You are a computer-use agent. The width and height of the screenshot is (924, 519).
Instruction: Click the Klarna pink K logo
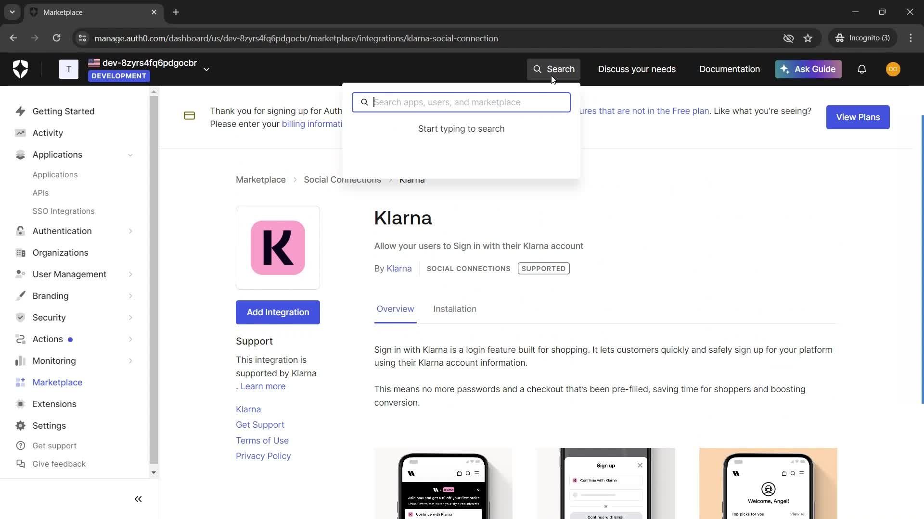tap(278, 248)
